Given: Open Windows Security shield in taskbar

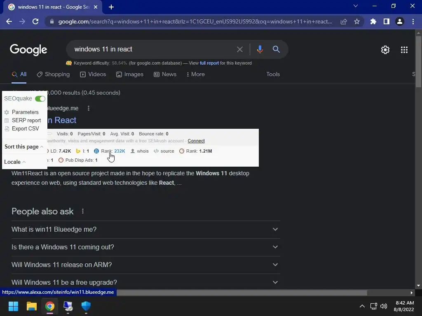Looking at the screenshot, I should 86,306.
